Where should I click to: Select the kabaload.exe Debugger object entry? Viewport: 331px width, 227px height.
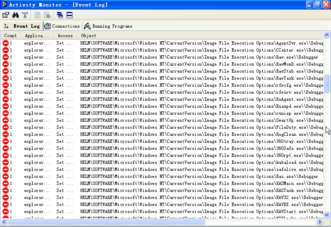click(x=201, y=162)
